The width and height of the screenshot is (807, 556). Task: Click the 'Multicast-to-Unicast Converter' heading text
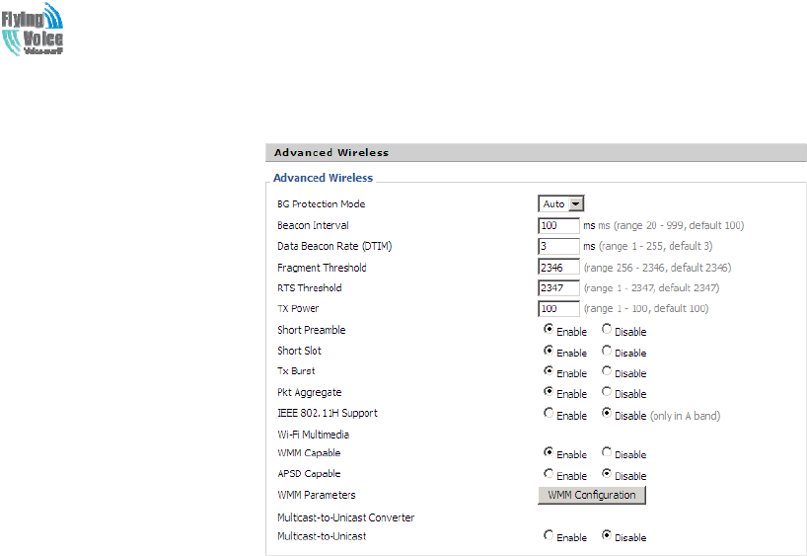point(346,517)
